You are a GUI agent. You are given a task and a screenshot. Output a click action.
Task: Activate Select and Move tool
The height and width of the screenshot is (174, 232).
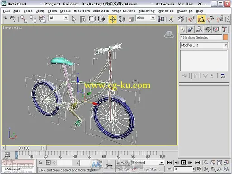click(112, 19)
